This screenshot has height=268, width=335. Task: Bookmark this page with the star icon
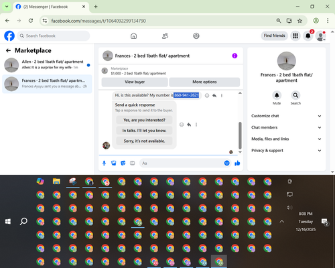299,21
